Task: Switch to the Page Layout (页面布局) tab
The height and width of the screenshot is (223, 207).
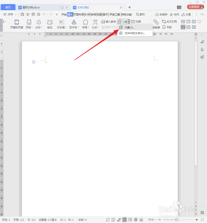Action: coord(79,14)
